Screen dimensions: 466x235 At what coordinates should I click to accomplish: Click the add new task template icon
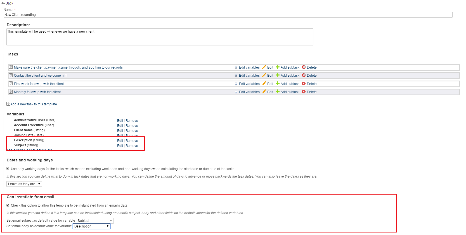click(x=8, y=104)
